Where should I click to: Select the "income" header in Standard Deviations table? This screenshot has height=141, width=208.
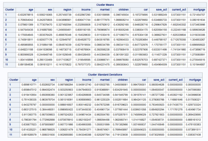pyautogui.click(x=87, y=80)
